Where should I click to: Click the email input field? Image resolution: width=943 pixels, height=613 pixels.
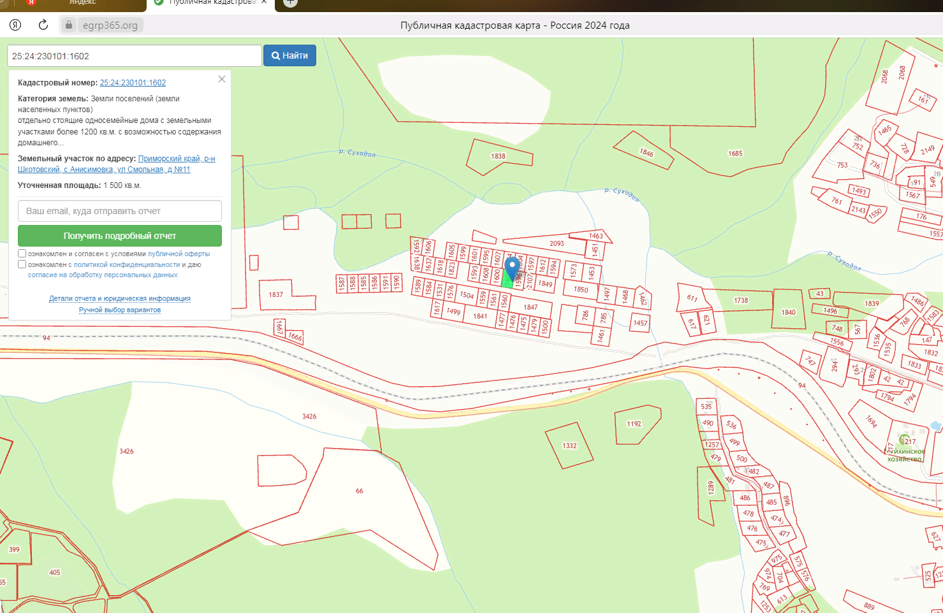pyautogui.click(x=120, y=211)
